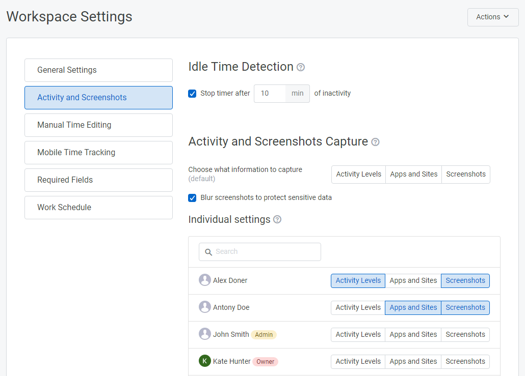This screenshot has width=525, height=376.
Task: Click Antony Doe's profile avatar
Action: coord(204,307)
